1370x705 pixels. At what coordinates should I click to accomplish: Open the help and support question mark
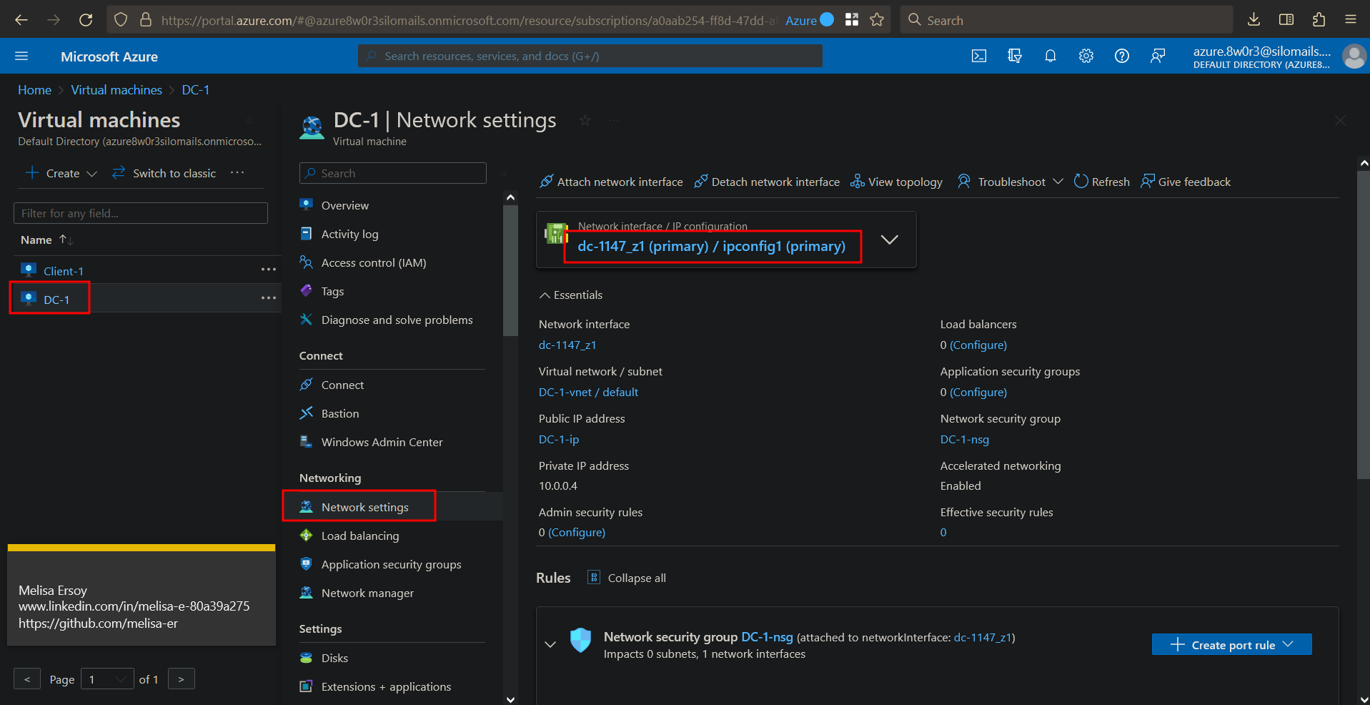pos(1121,56)
